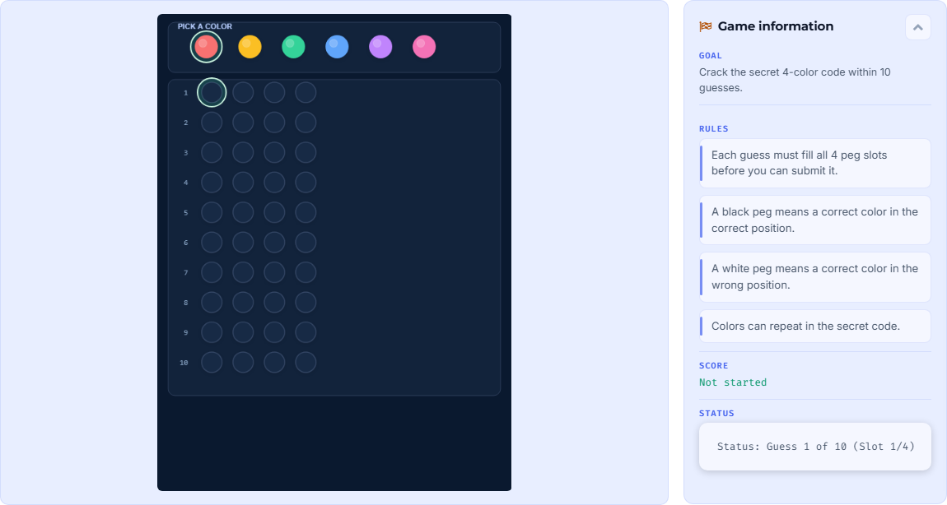Viewport: 947px width, 505px height.
Task: Click the "STATUS" section label
Action: pos(716,413)
